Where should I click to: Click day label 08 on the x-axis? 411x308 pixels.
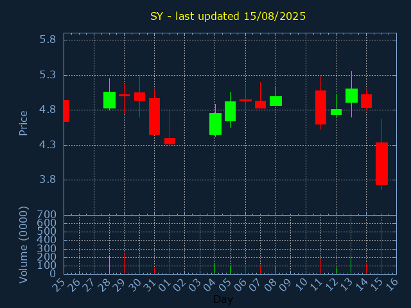[x=270, y=285]
